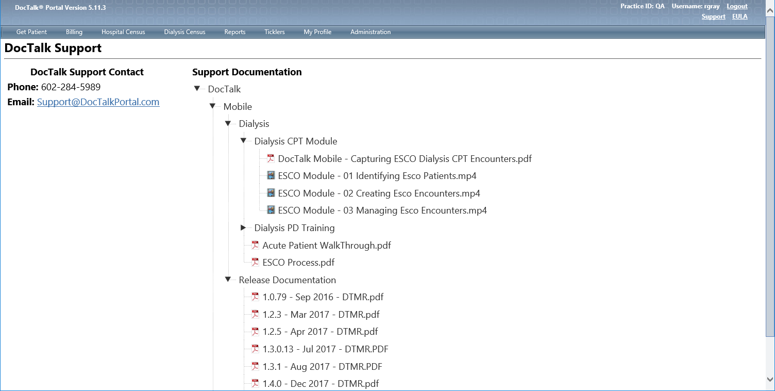Open the Hospital Census menu
This screenshot has height=391, width=775.
tap(123, 32)
